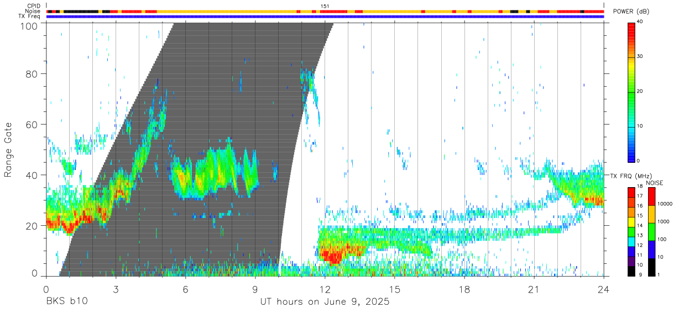Click the 60 range gate tick label
The height and width of the screenshot is (313, 679).
pos(32,124)
